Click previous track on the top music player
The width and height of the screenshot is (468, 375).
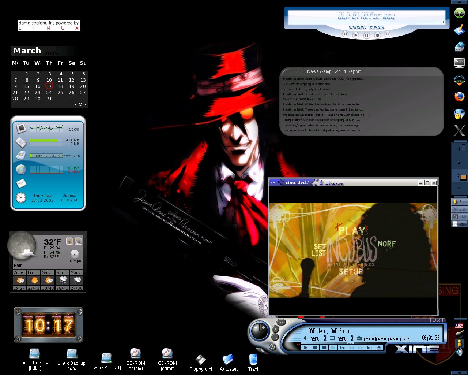tap(345, 34)
